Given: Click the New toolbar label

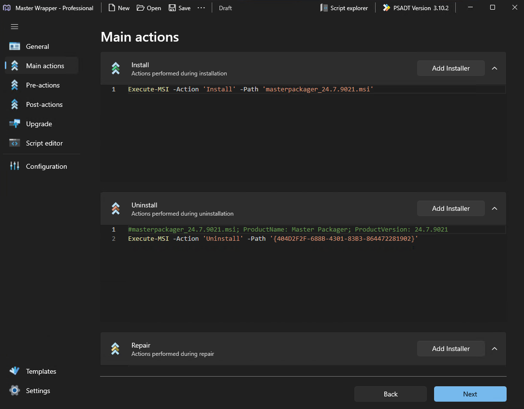Looking at the screenshot, I should click(124, 8).
